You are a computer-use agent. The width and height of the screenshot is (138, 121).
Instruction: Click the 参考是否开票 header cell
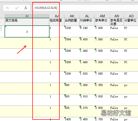point(117,22)
